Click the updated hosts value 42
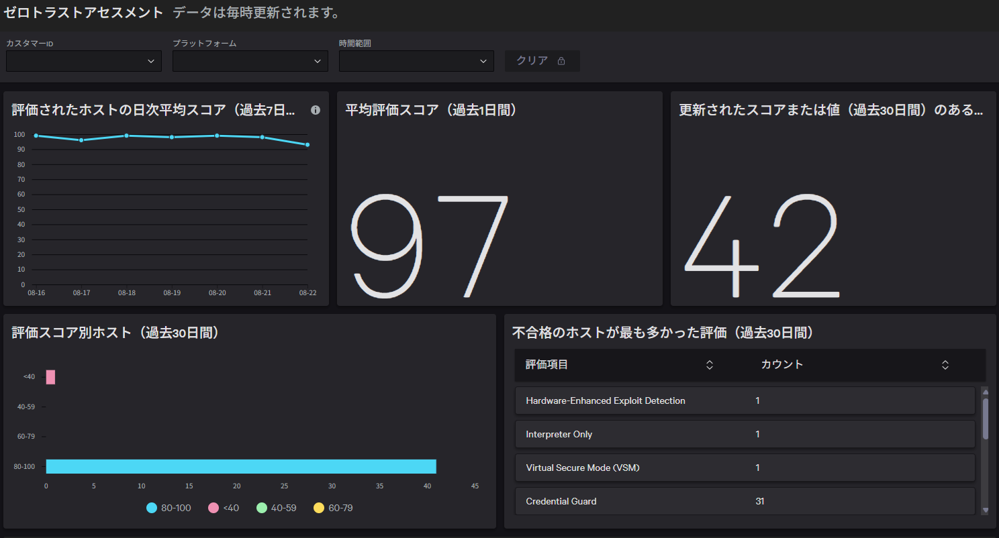 (x=762, y=246)
